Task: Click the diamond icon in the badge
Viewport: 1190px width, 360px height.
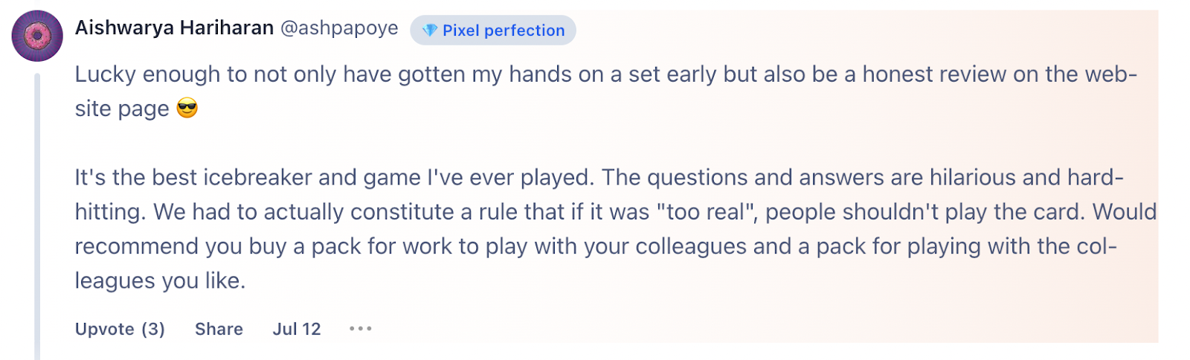Action: coord(429,30)
